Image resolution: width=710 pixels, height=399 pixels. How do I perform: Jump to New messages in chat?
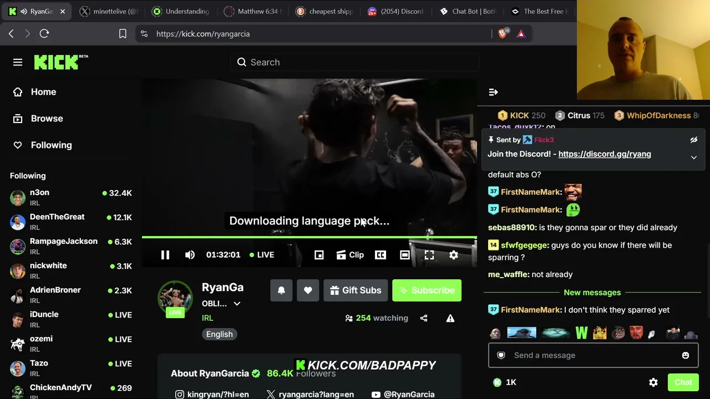(592, 293)
